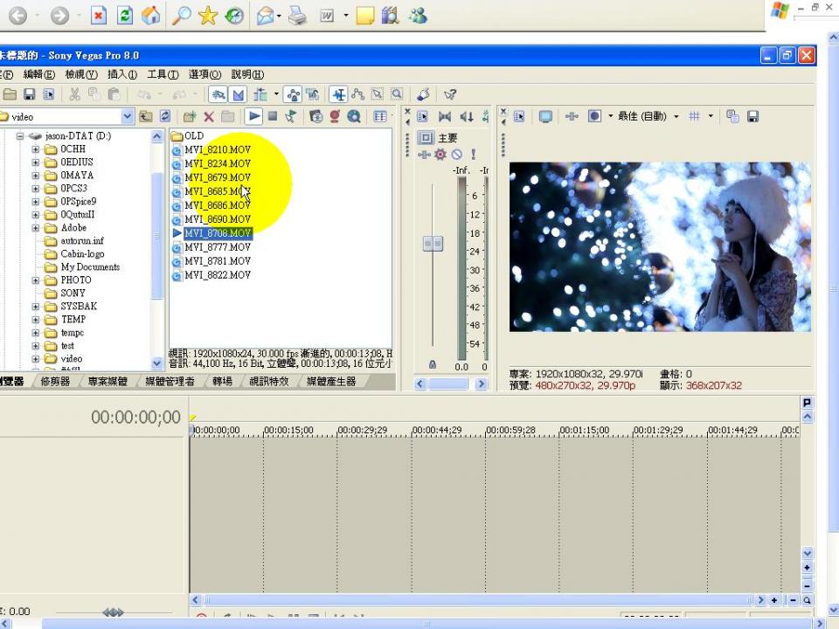Save snapshot to file in preview window
This screenshot has height=629, width=839.
(x=752, y=116)
